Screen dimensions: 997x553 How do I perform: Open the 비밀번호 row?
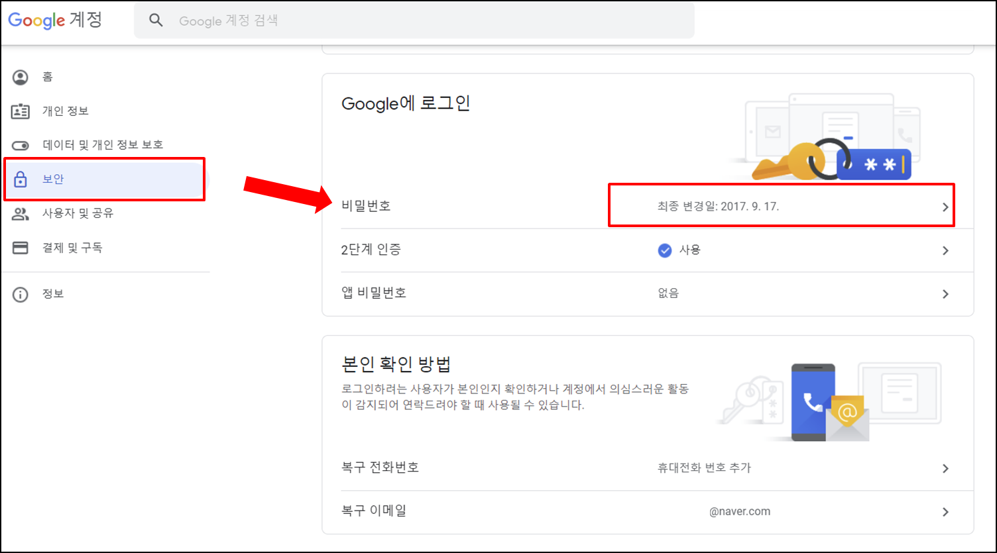click(648, 207)
